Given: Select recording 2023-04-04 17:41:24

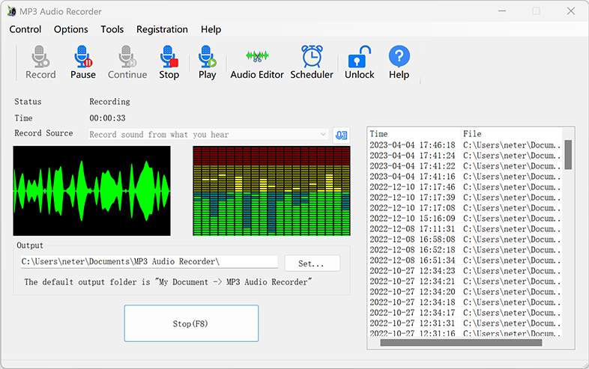Looking at the screenshot, I should 465,156.
